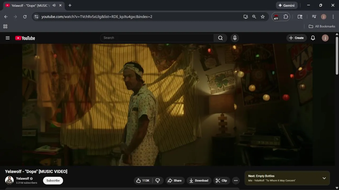This screenshot has height=190, width=339.
Task: Open the Yelawolf channel name link
Action: point(23,179)
